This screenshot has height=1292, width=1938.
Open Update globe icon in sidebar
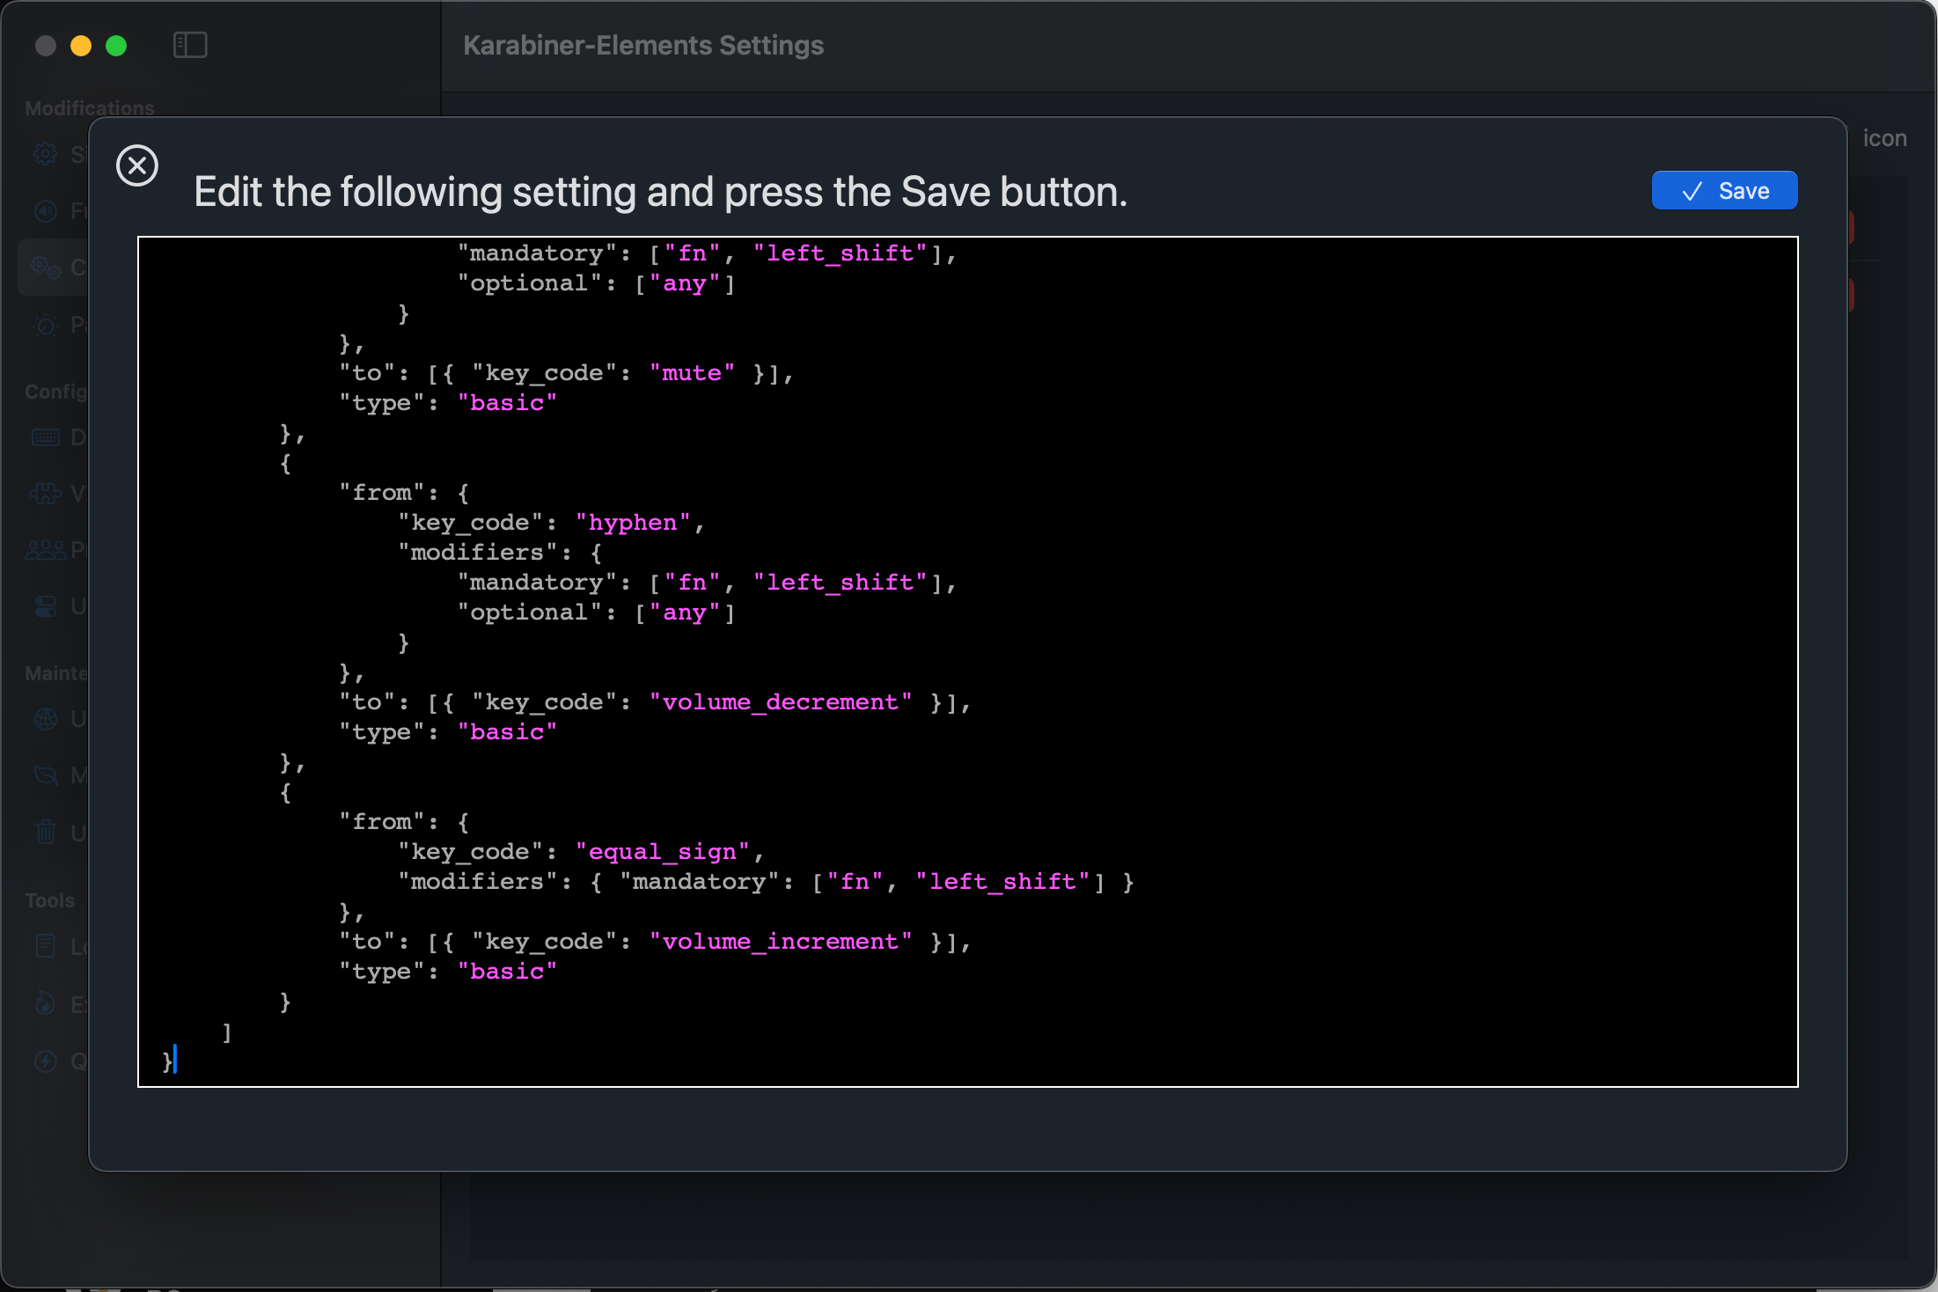46,719
